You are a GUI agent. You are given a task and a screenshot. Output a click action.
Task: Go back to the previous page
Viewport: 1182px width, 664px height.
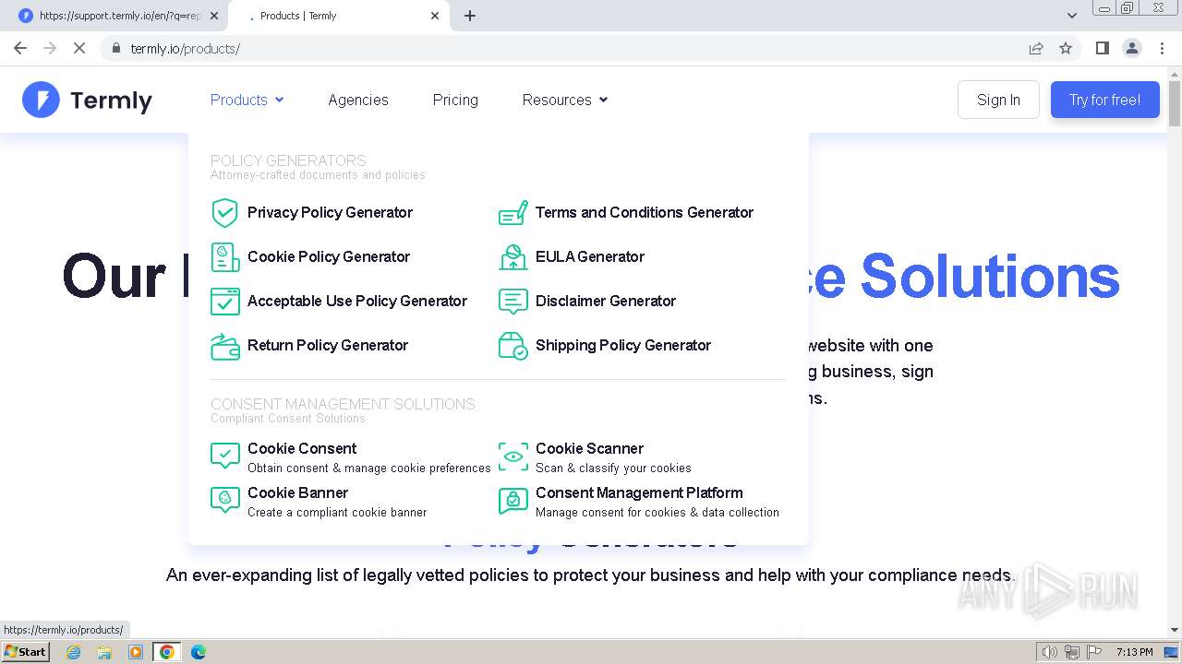tap(20, 48)
